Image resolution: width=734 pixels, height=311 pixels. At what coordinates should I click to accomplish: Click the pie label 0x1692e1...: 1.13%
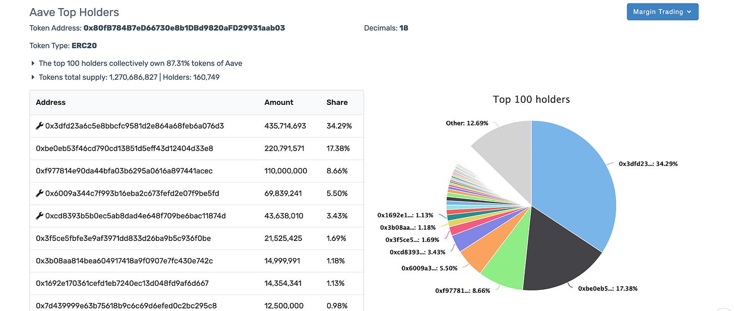pos(405,215)
